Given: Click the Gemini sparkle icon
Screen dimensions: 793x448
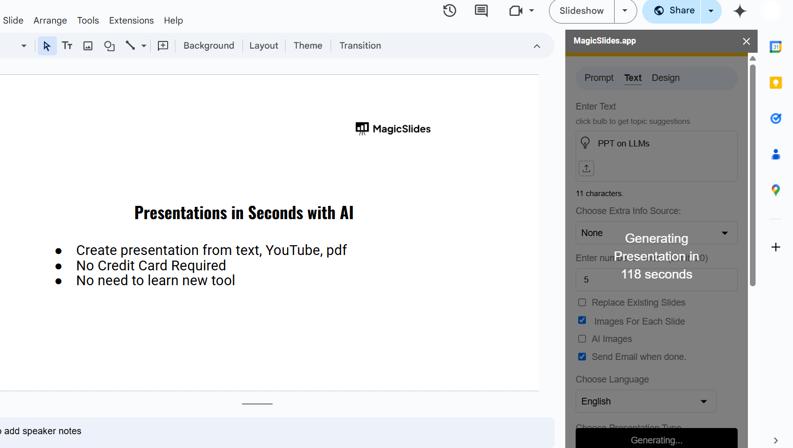Looking at the screenshot, I should click(740, 11).
